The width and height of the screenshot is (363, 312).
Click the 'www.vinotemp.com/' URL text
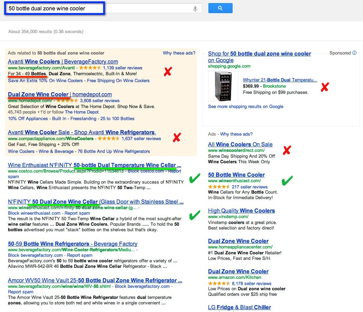(228, 216)
